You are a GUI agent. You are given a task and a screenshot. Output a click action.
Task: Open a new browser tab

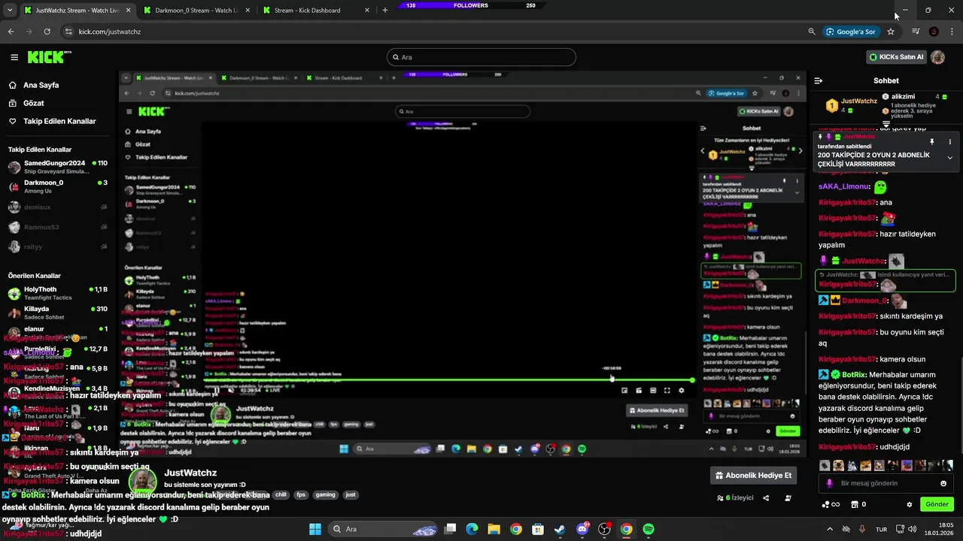(x=385, y=11)
